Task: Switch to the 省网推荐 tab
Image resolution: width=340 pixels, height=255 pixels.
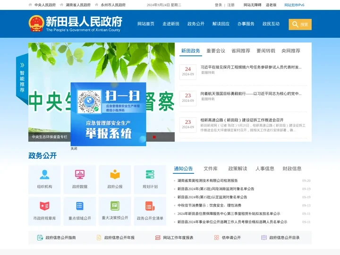Action: (x=241, y=51)
